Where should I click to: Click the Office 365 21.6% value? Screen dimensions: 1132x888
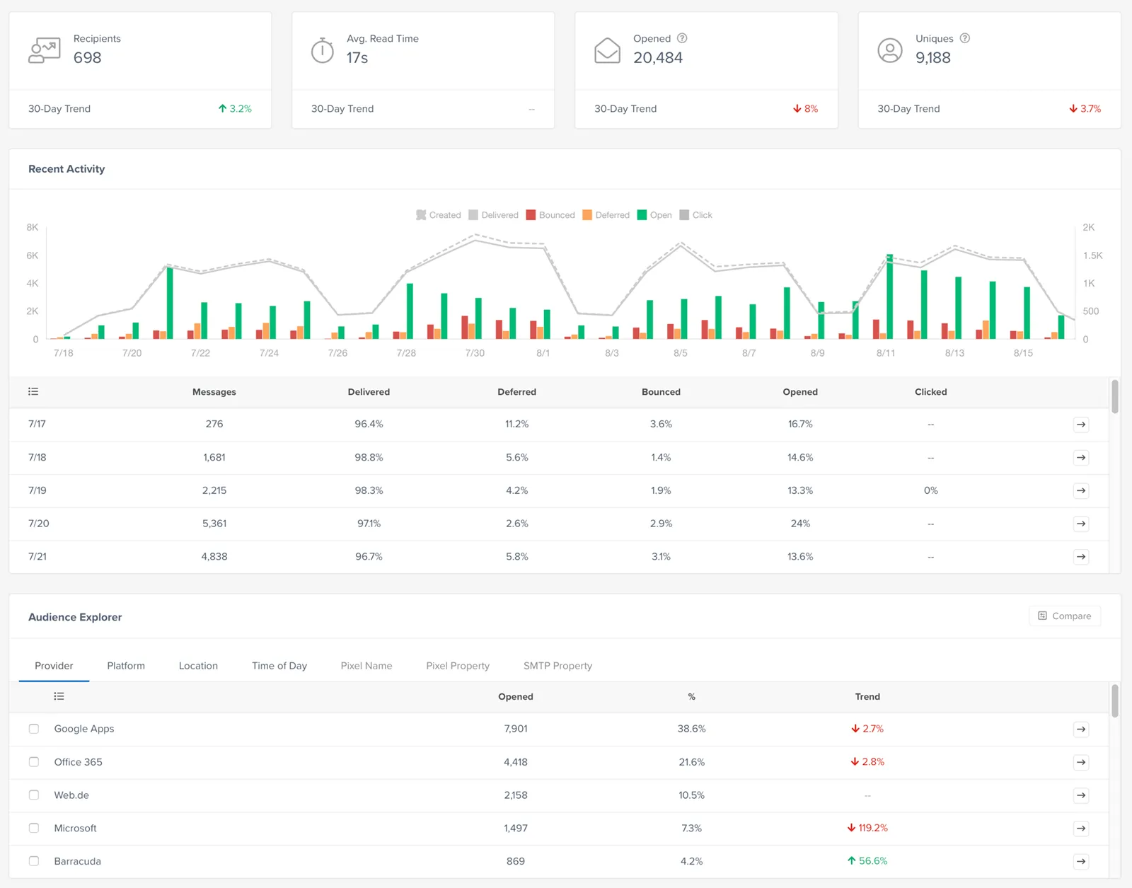[691, 762]
